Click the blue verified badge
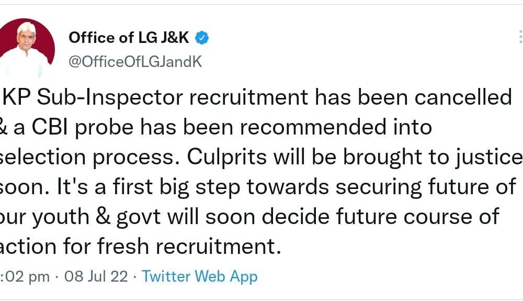The height and width of the screenshot is (301, 523). 202,38
